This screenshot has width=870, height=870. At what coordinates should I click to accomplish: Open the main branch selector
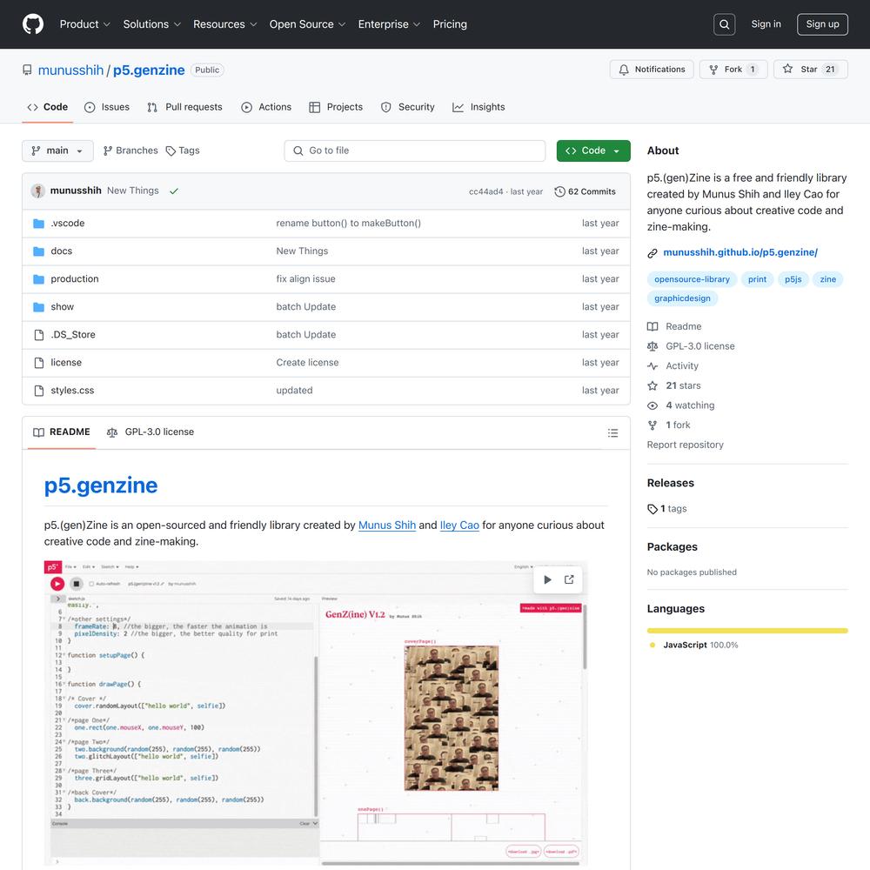tap(57, 151)
